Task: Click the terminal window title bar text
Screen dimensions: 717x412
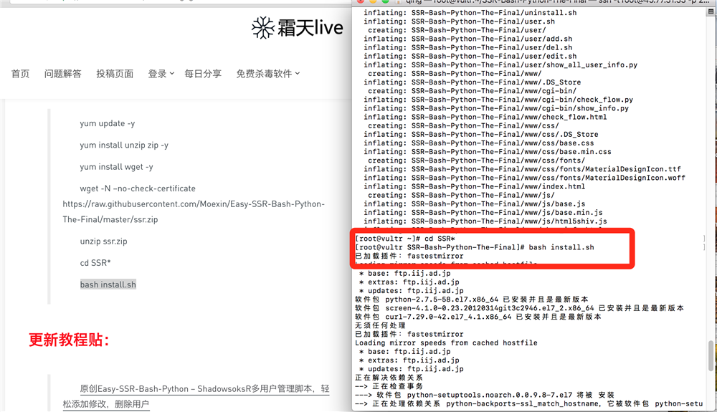Action: coord(556,2)
